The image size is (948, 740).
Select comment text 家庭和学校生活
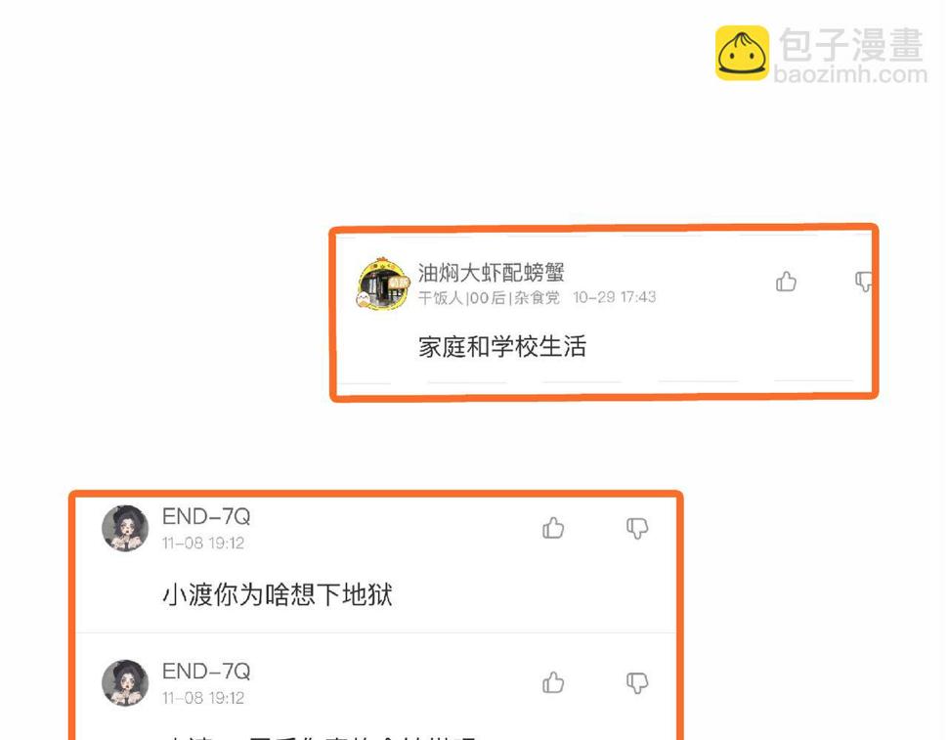pyautogui.click(x=501, y=347)
